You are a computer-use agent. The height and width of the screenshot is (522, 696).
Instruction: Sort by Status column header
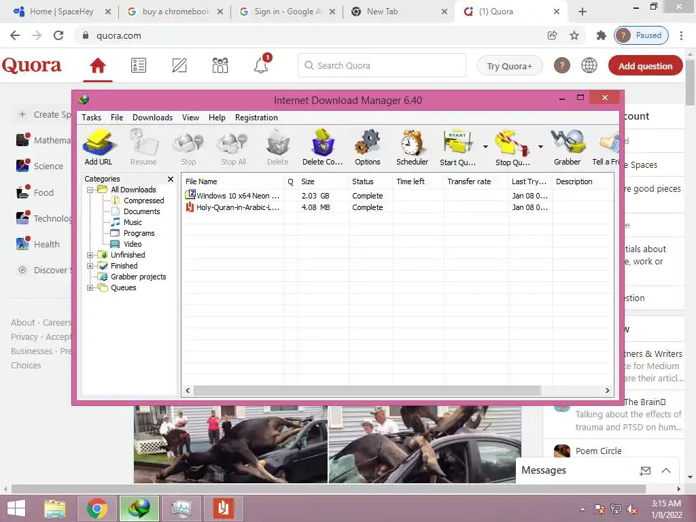[370, 181]
